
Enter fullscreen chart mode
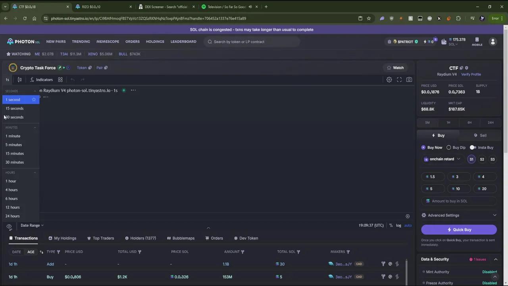tap(399, 79)
